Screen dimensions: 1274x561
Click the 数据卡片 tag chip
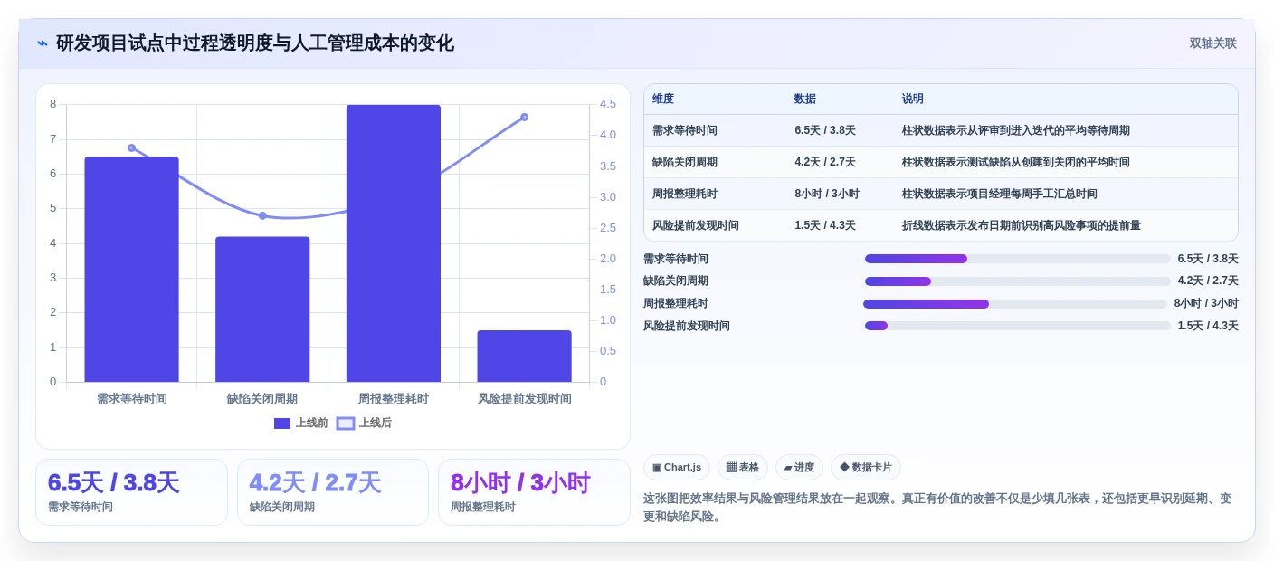(866, 468)
